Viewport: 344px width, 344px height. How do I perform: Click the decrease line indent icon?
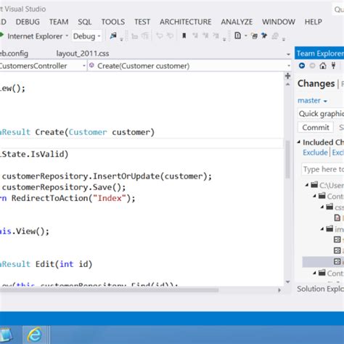click(134, 36)
